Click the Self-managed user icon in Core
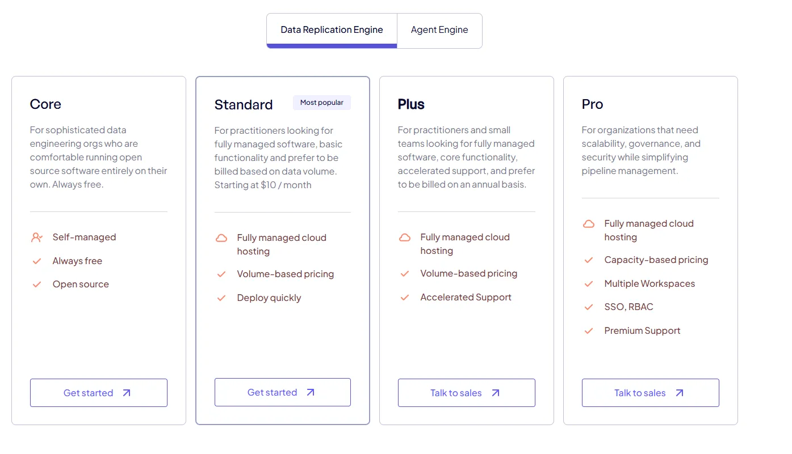 point(37,237)
